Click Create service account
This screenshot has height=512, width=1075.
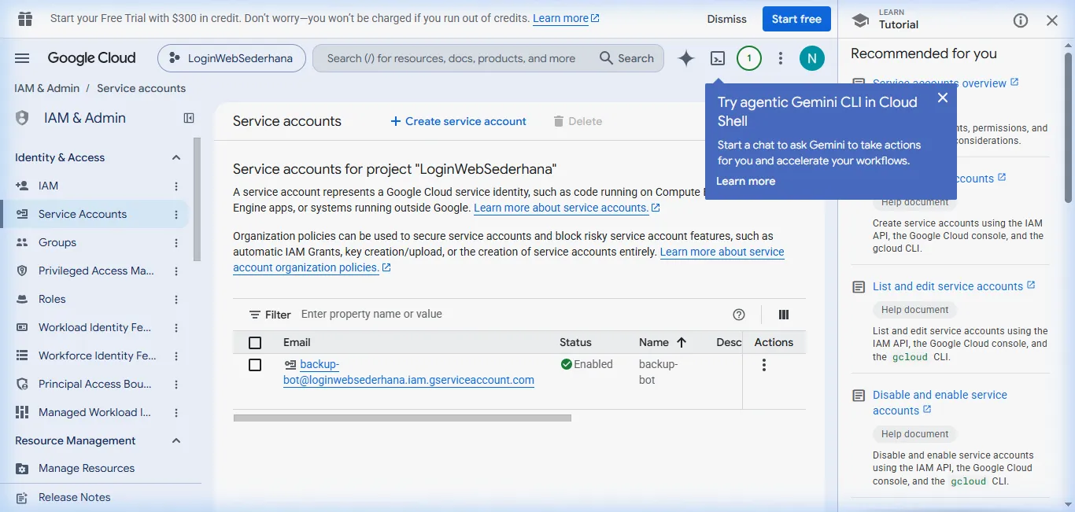pos(458,121)
